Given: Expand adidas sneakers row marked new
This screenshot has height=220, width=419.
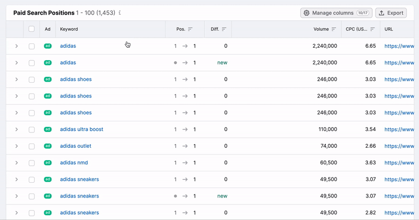Looking at the screenshot, I should [x=17, y=196].
